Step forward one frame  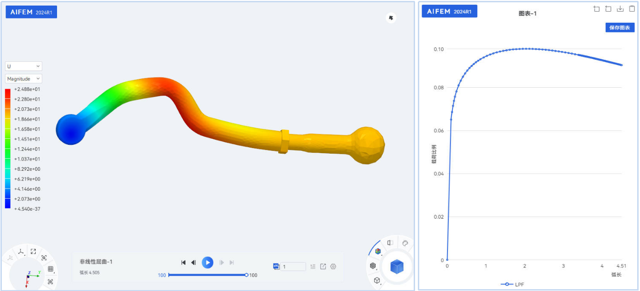pos(222,263)
